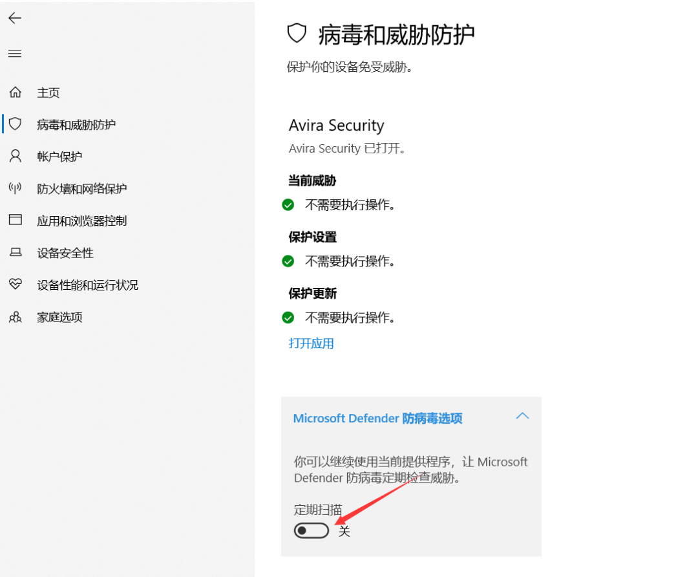The width and height of the screenshot is (698, 577).
Task: Open 防火墙和网络保护 page
Action: coord(82,188)
